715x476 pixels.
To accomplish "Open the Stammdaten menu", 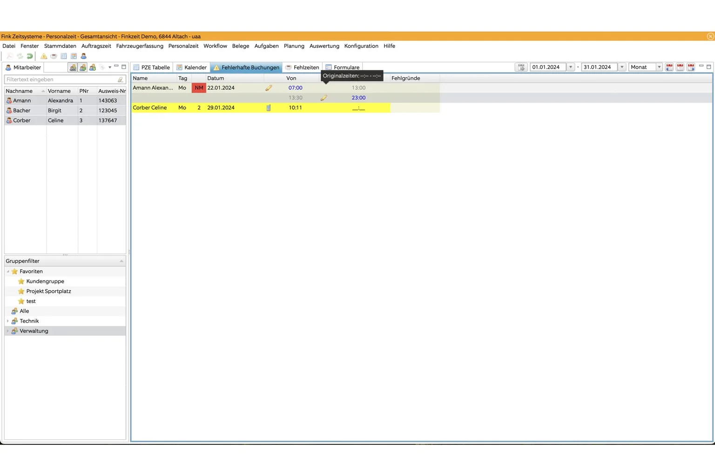I will click(x=60, y=46).
